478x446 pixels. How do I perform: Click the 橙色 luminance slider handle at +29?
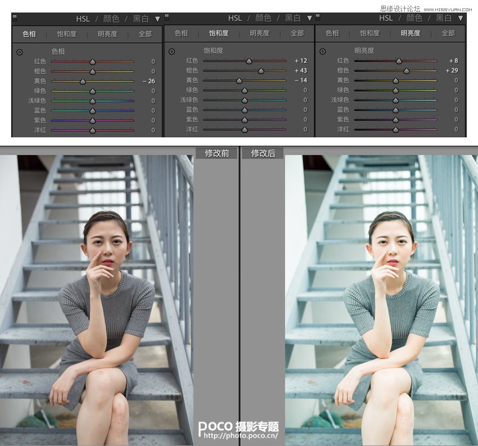(407, 71)
